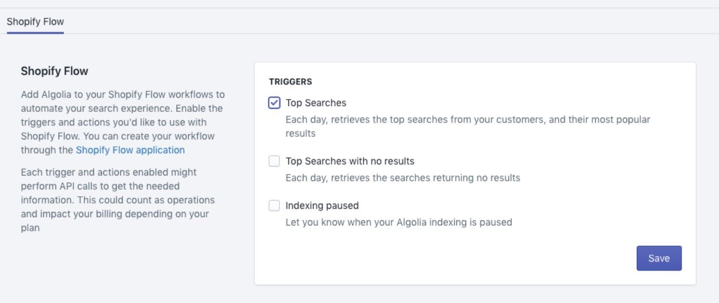Click the Top Searches label text
Viewport: 719px width, 303px height.
pos(316,102)
